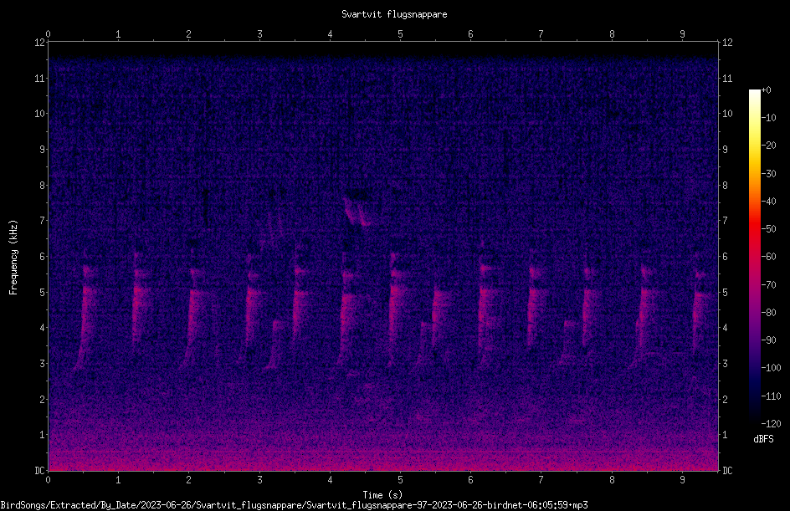Click the "DC" label on the left axis
Screen dimensions: 790x511
[40, 470]
